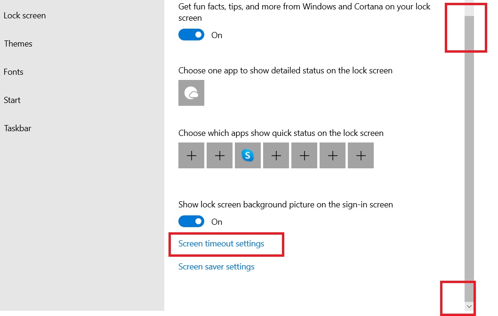
Task: Open the Start personalization page
Action: click(x=12, y=100)
